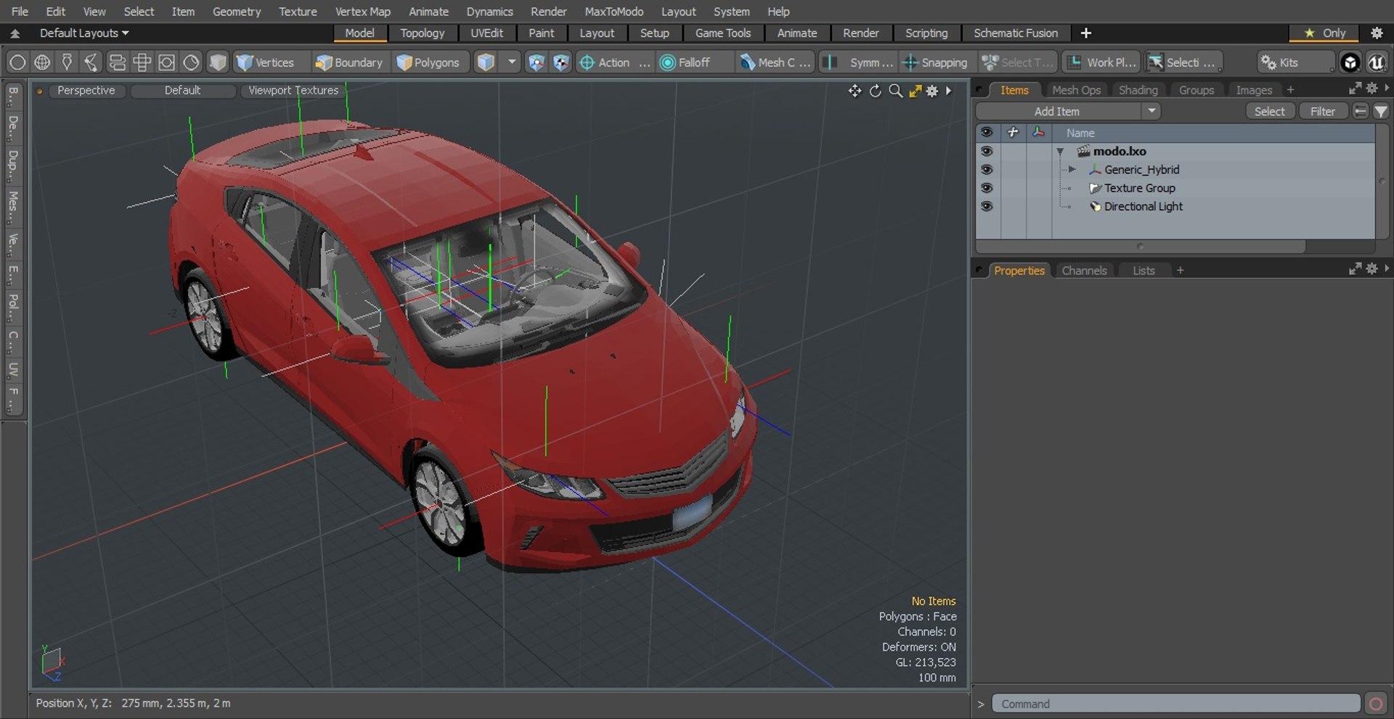
Task: Open viewport settings gear icon
Action: (932, 91)
